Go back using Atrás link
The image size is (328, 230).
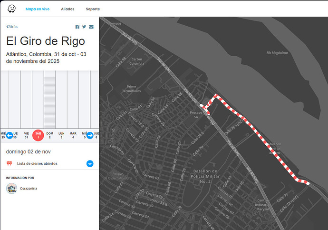point(12,27)
